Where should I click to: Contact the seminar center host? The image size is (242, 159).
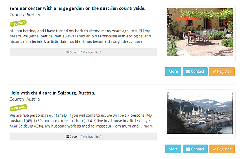pos(195,72)
